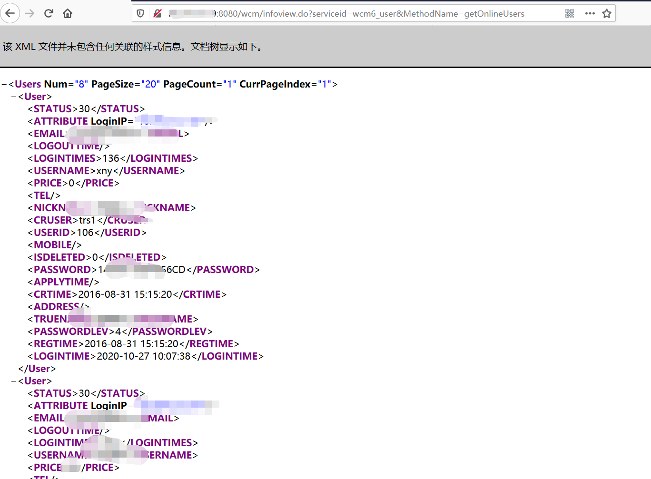
Task: Click the LOGINTIMES value 136 line
Action: tap(113, 158)
